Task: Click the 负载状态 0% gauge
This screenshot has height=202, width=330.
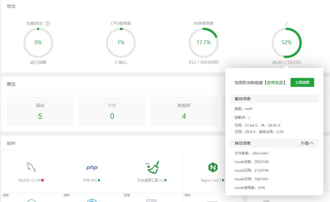Action: [x=38, y=43]
